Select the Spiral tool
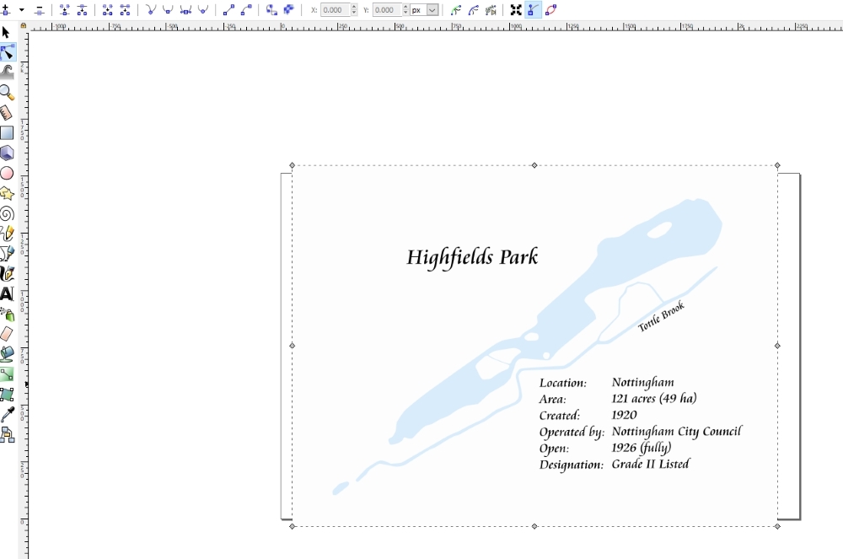Image resolution: width=843 pixels, height=559 pixels. tap(7, 213)
